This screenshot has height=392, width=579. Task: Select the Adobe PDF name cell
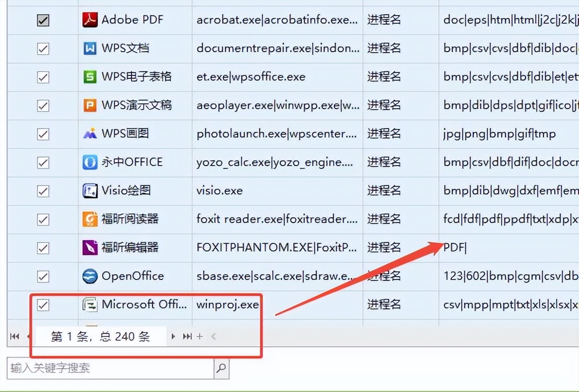pos(135,20)
